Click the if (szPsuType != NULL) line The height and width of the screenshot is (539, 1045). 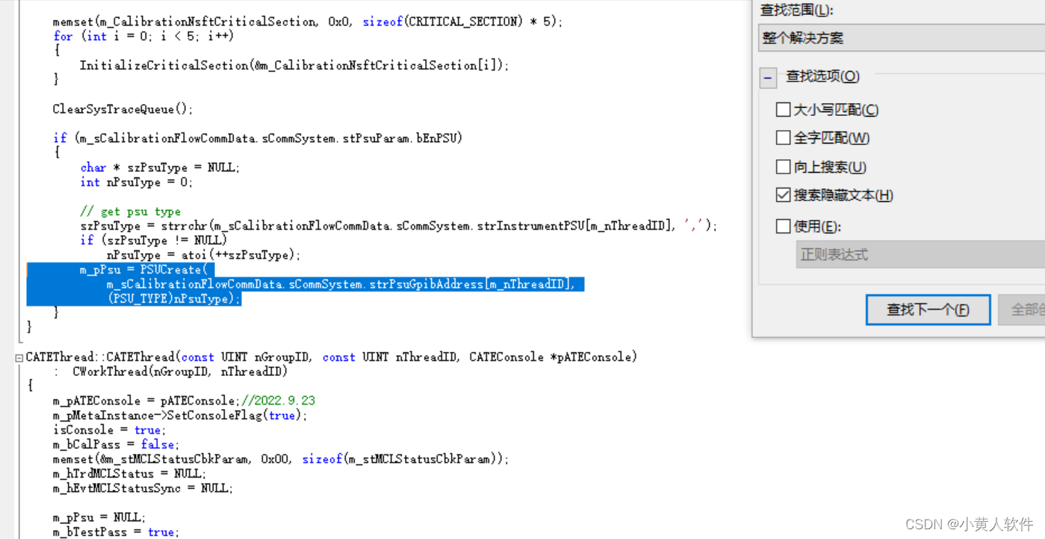[153, 241]
